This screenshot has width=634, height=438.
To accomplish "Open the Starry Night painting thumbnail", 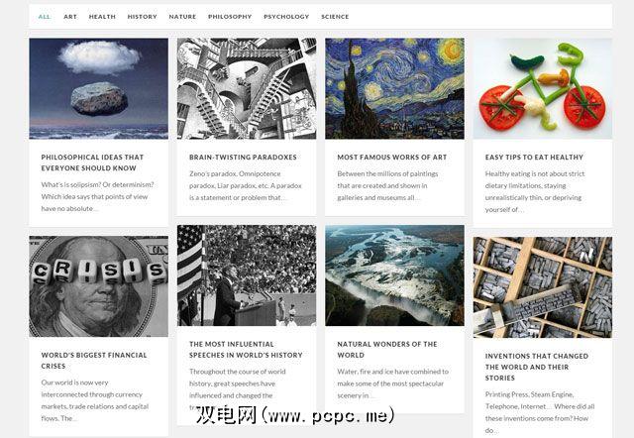I will coord(394,88).
